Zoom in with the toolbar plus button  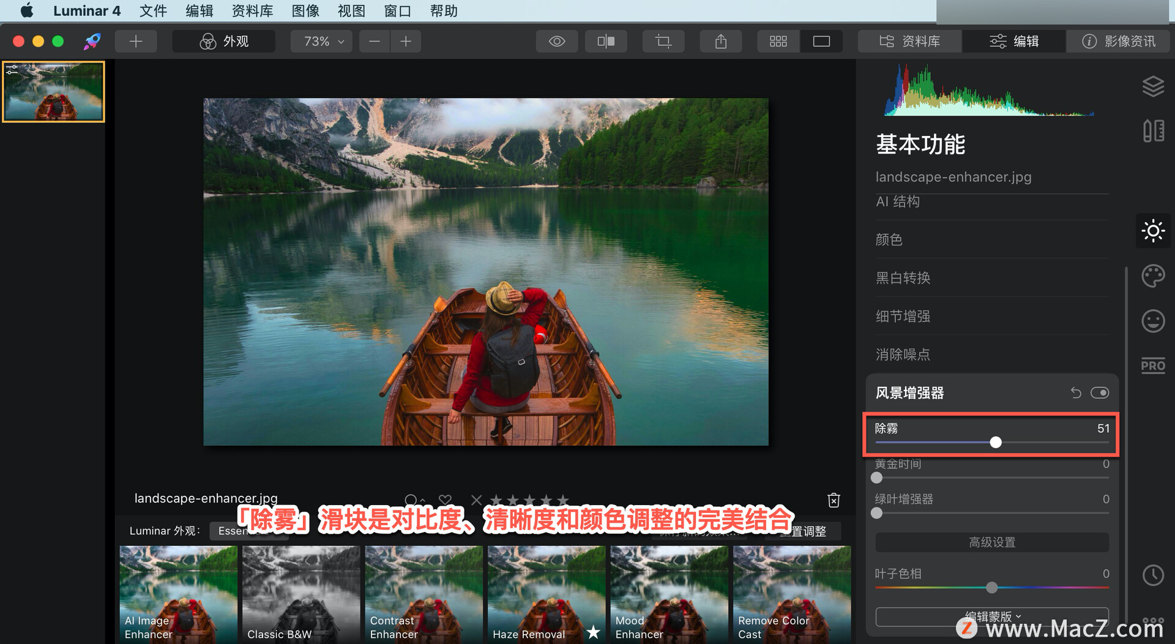[x=405, y=41]
